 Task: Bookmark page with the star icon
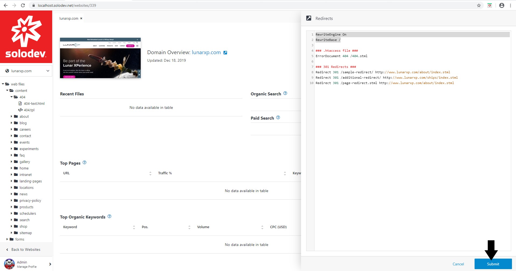(479, 5)
